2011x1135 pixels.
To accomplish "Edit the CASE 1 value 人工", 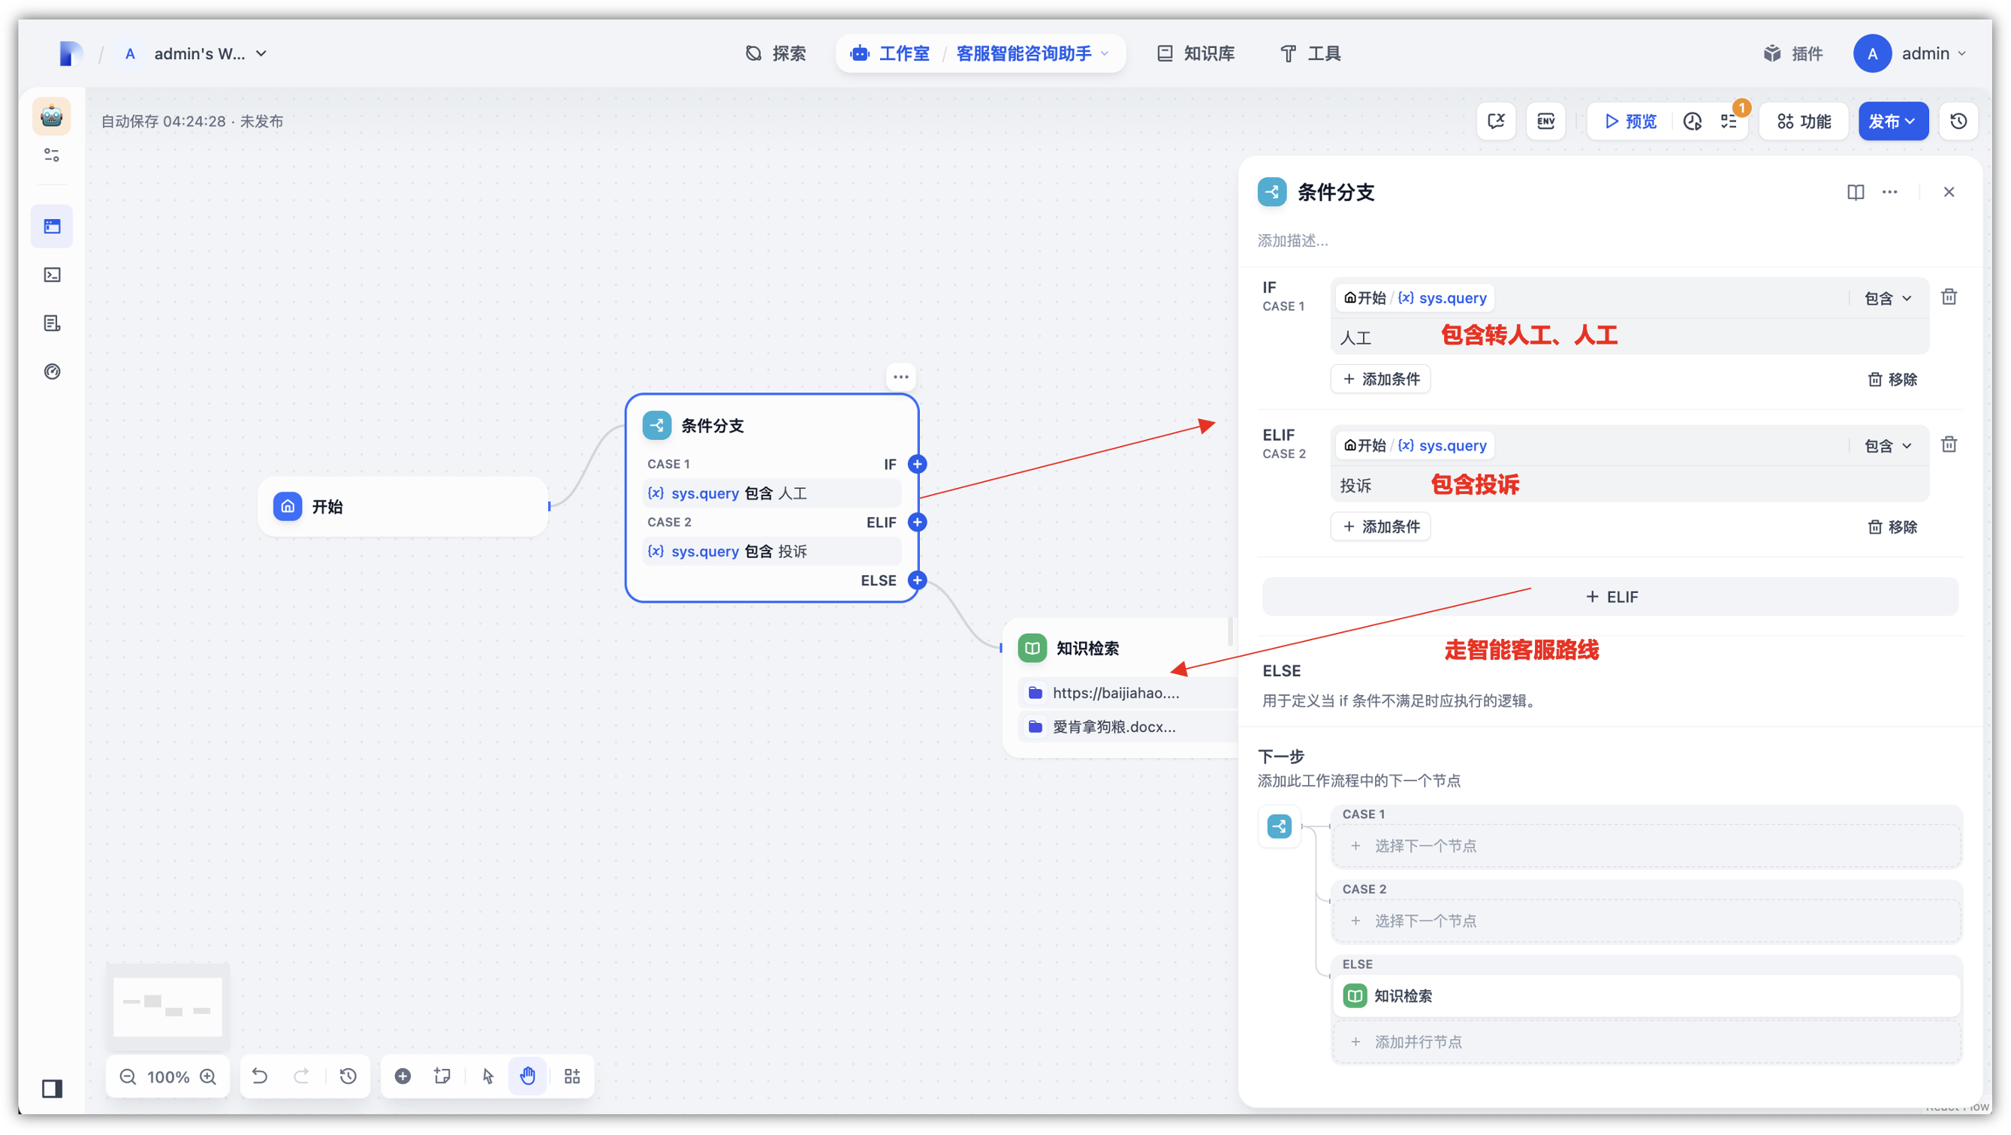I will pyautogui.click(x=1629, y=337).
